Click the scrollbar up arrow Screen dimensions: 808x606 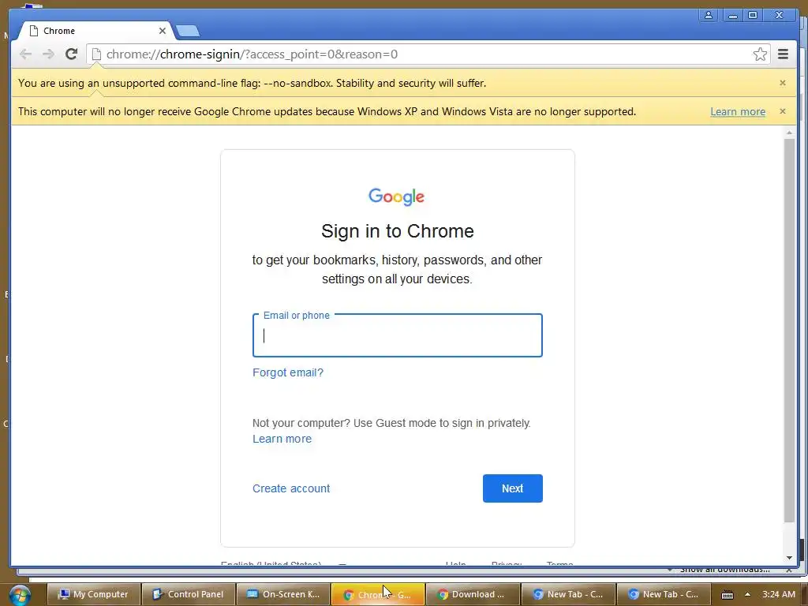[x=789, y=133]
